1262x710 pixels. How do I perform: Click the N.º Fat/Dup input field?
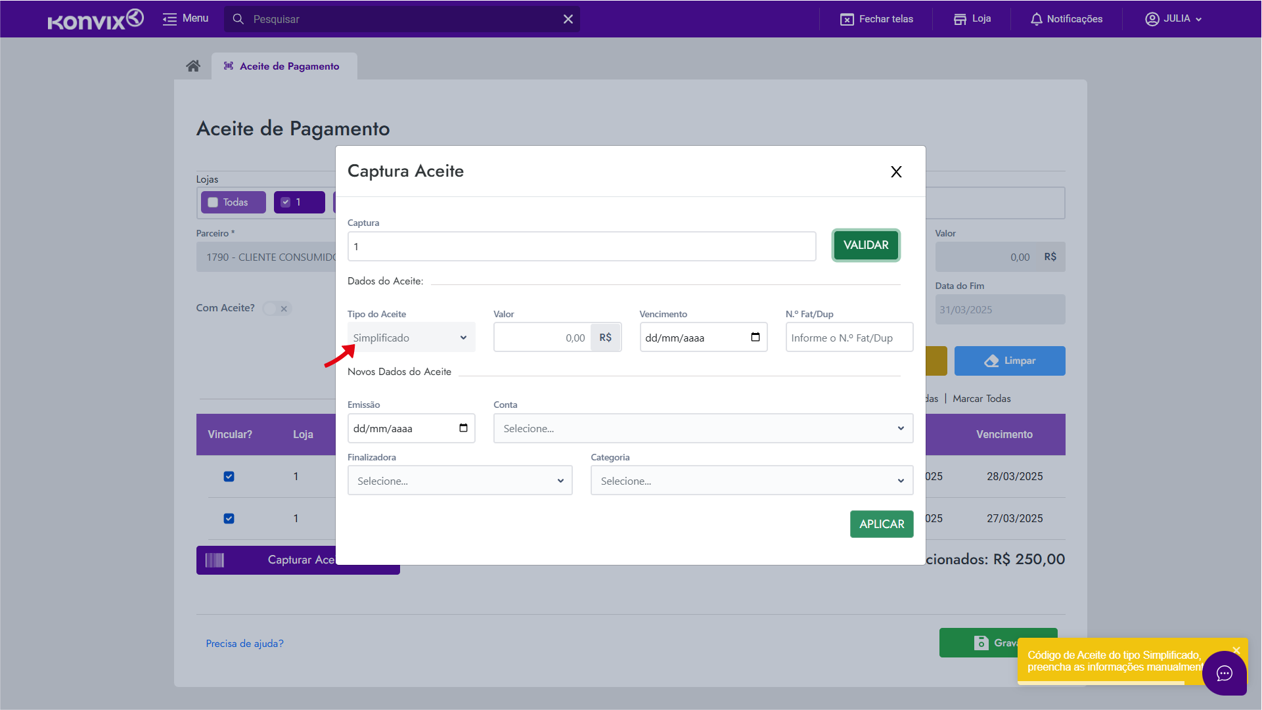pyautogui.click(x=849, y=338)
